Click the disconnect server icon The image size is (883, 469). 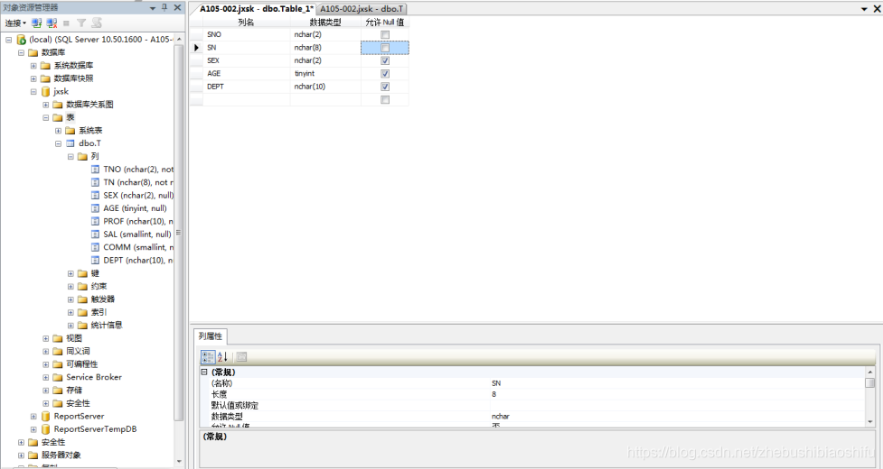(x=52, y=23)
